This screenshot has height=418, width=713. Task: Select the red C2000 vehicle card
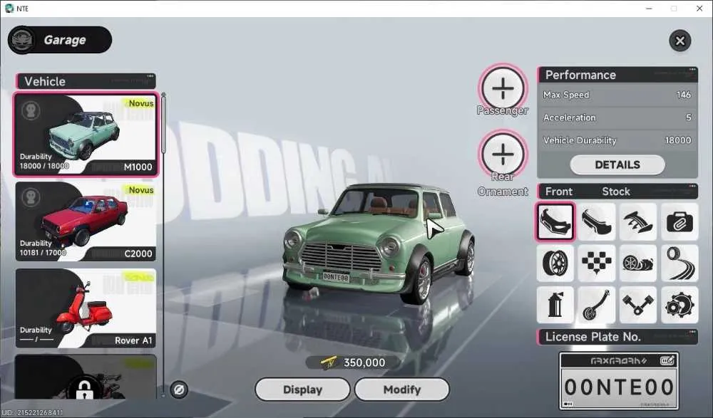[x=86, y=221]
